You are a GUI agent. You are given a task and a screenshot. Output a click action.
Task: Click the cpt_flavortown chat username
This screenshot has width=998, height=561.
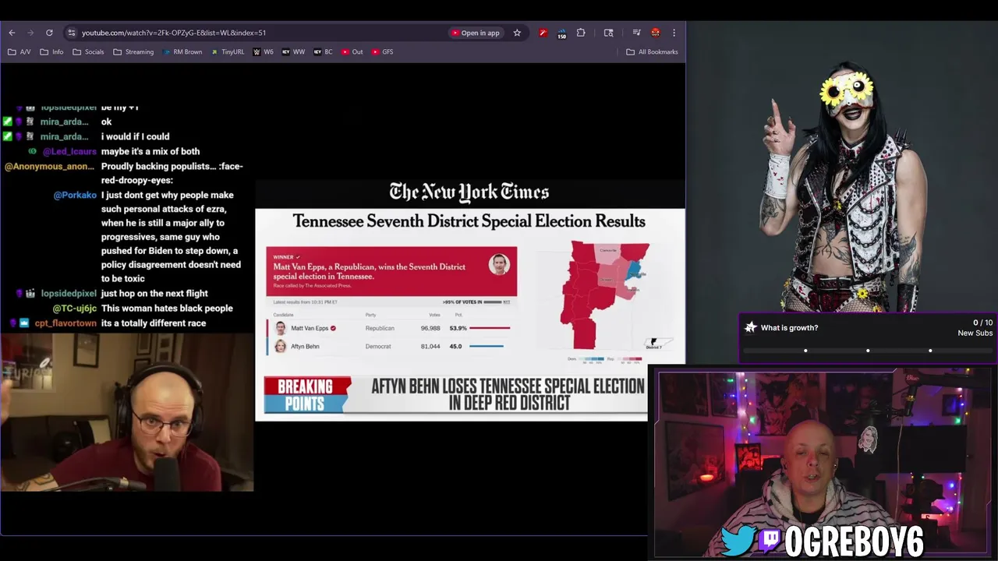pyautogui.click(x=65, y=323)
